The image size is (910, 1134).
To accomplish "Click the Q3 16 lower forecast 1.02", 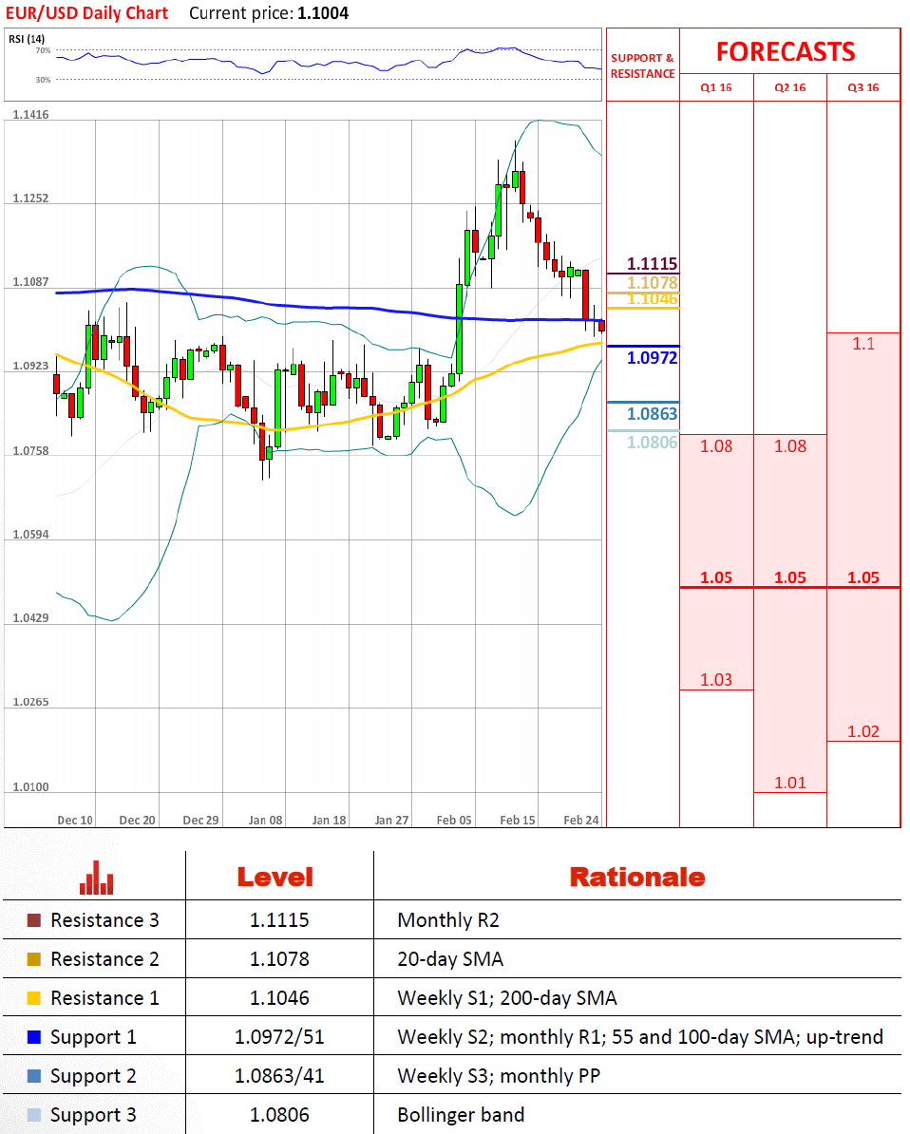I will coord(863,732).
